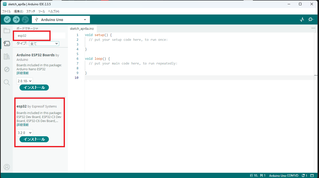The width and height of the screenshot is (319, 178).
Task: Open the Serial Plotter icon
Action: tap(302, 19)
